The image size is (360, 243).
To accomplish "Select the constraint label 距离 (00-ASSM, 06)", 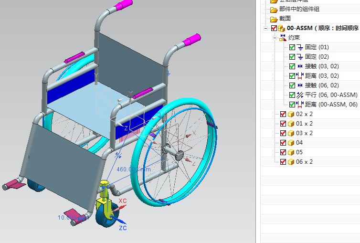I will [x=331, y=105].
